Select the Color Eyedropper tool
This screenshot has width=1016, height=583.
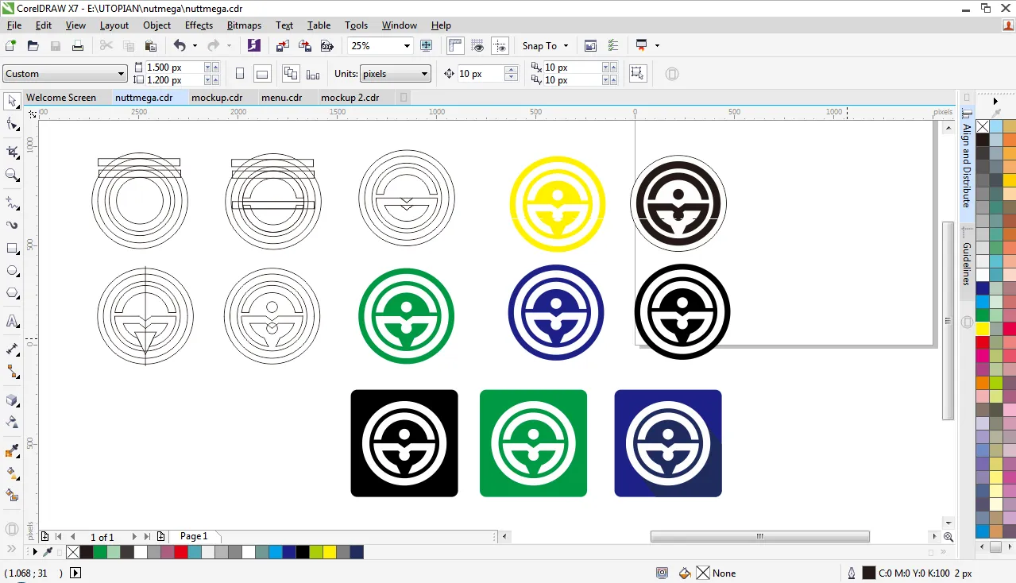click(12, 450)
